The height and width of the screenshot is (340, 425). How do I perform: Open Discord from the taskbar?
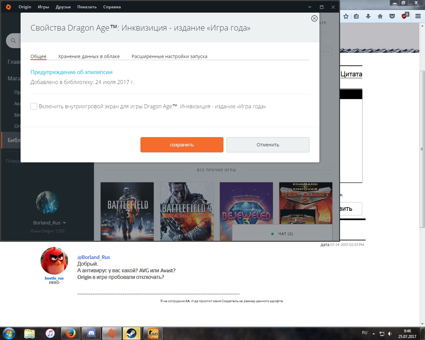[91, 333]
